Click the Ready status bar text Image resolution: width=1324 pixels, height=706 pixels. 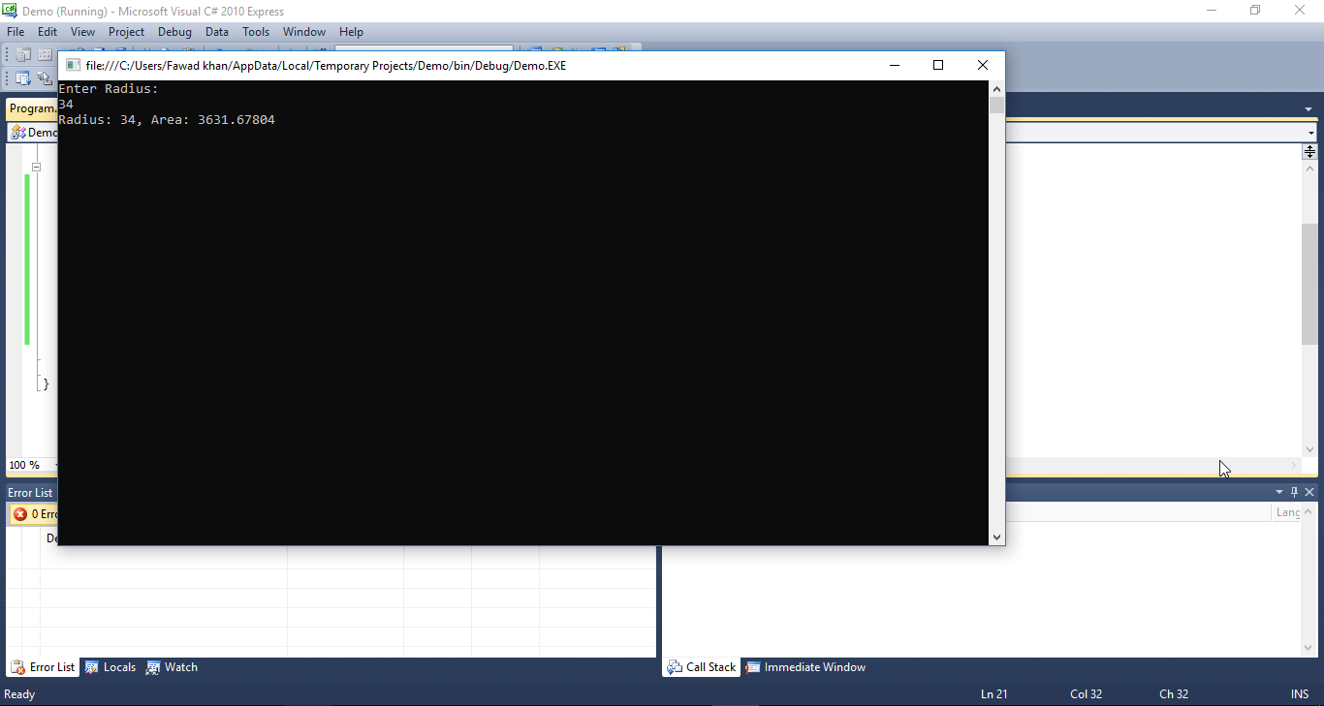(x=19, y=694)
